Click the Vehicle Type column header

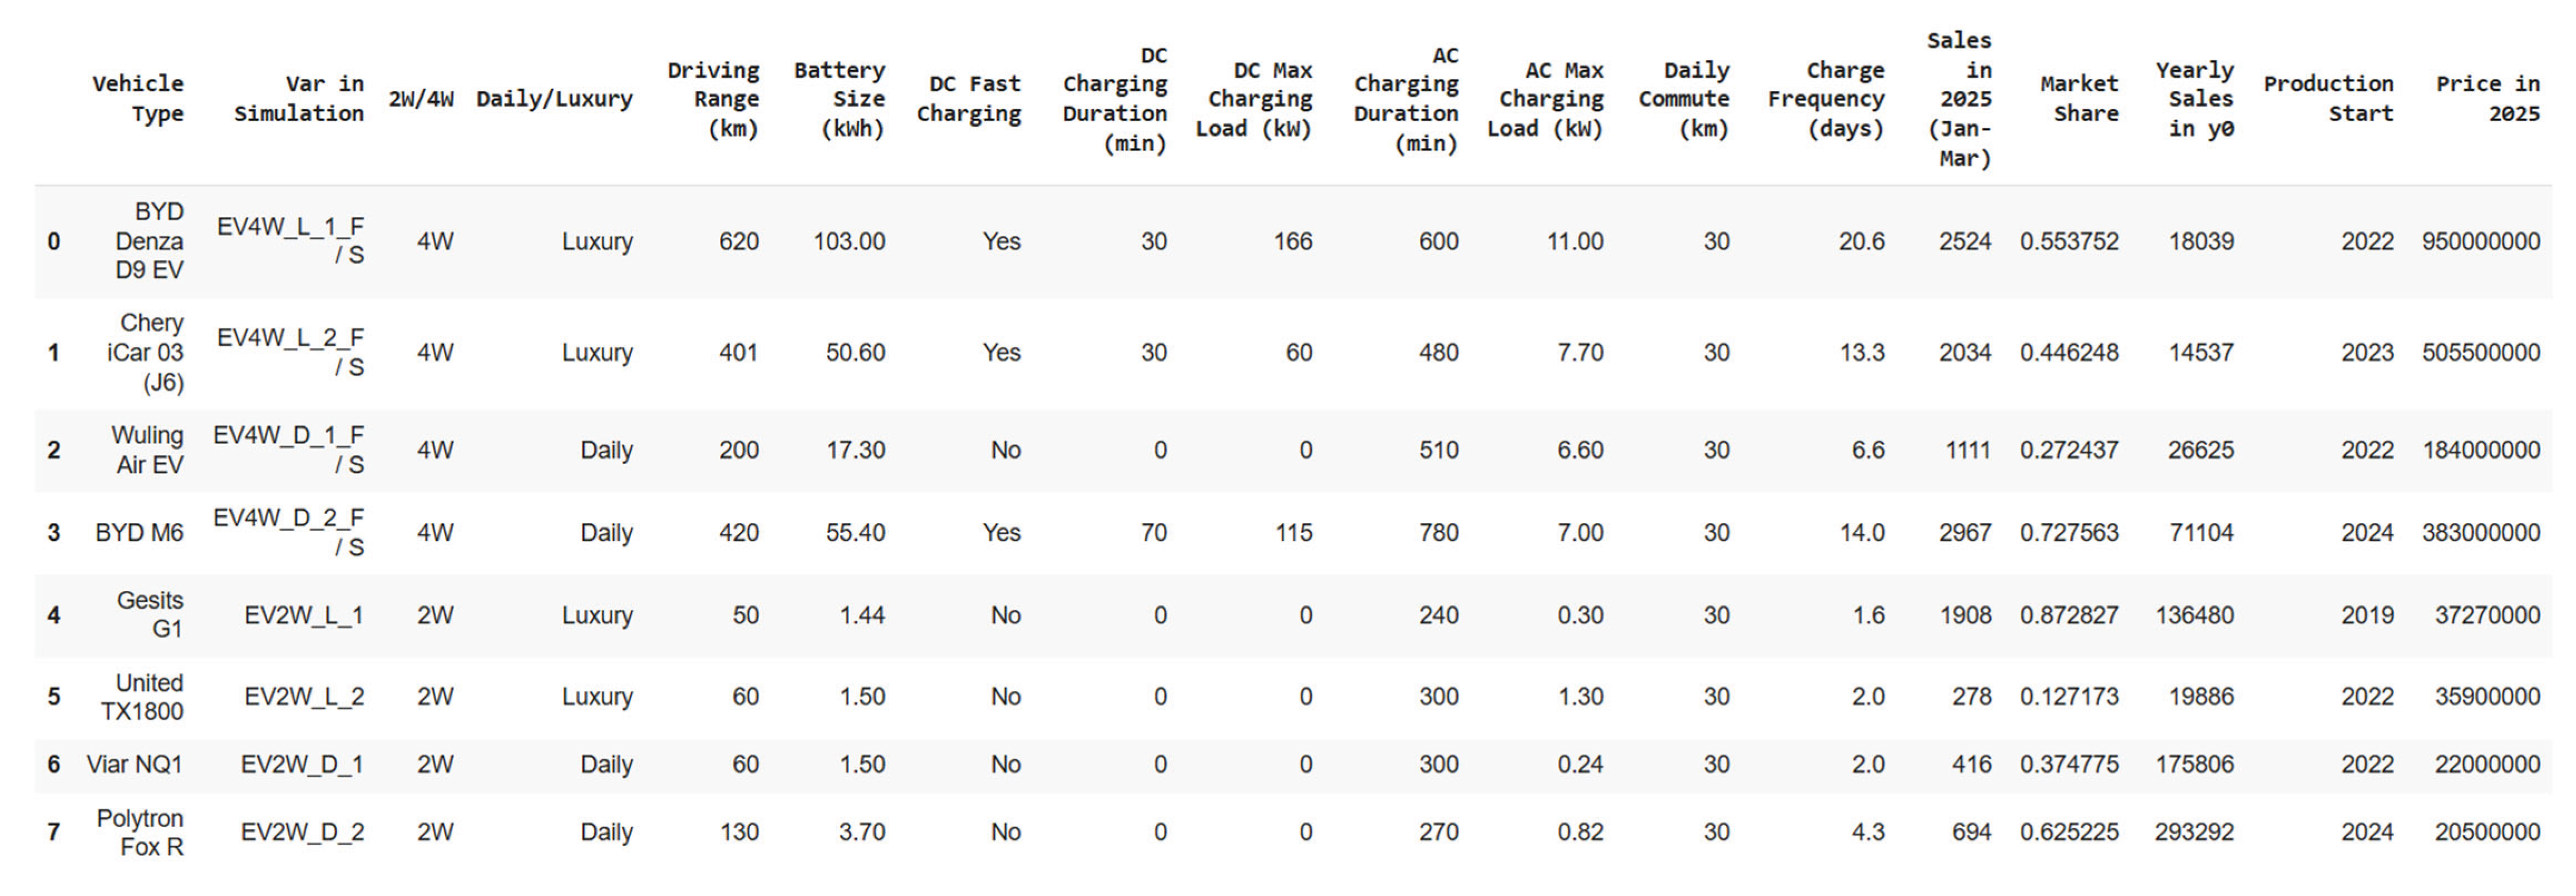pyautogui.click(x=138, y=98)
